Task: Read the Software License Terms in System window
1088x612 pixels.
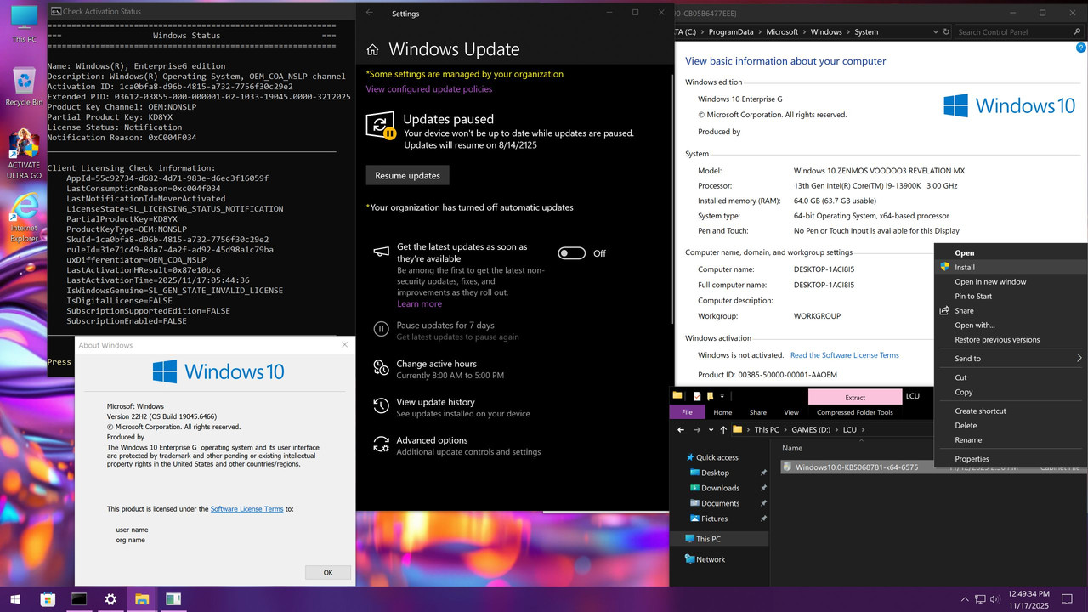Action: tap(845, 355)
